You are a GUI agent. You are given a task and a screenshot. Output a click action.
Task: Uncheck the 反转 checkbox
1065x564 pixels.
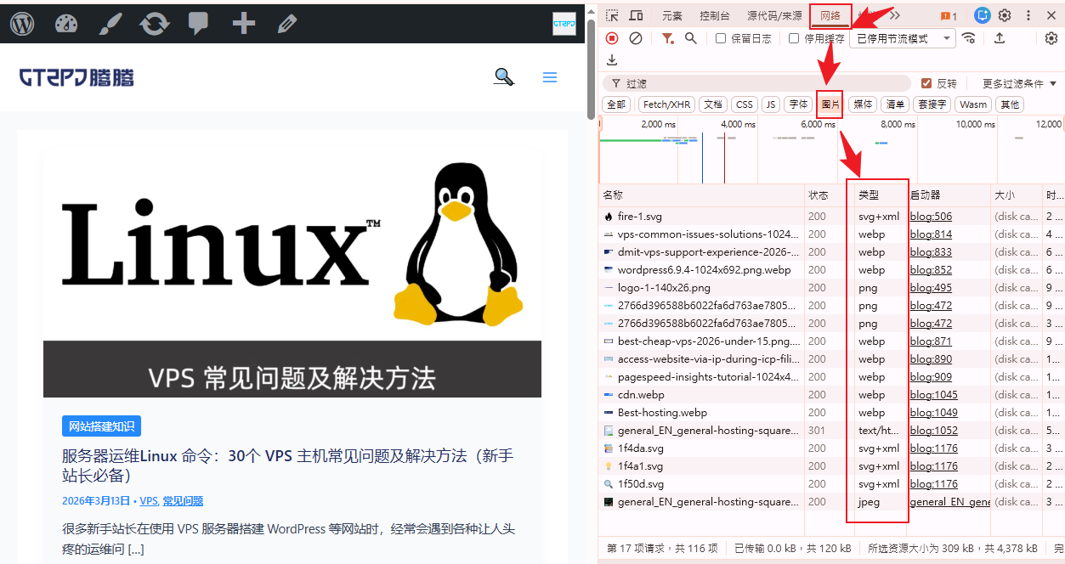[x=927, y=83]
